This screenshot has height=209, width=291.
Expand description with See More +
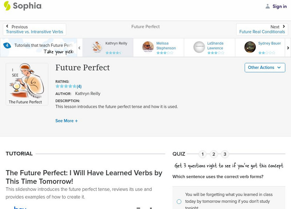[x=67, y=121]
